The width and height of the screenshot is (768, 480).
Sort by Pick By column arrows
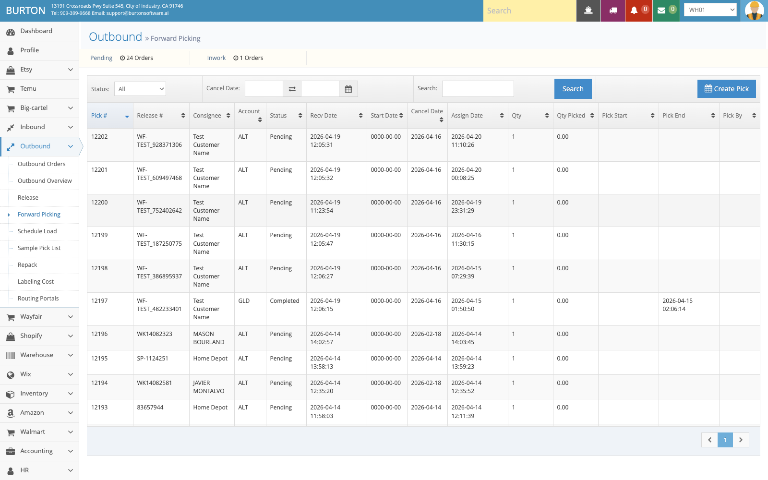[x=754, y=116]
